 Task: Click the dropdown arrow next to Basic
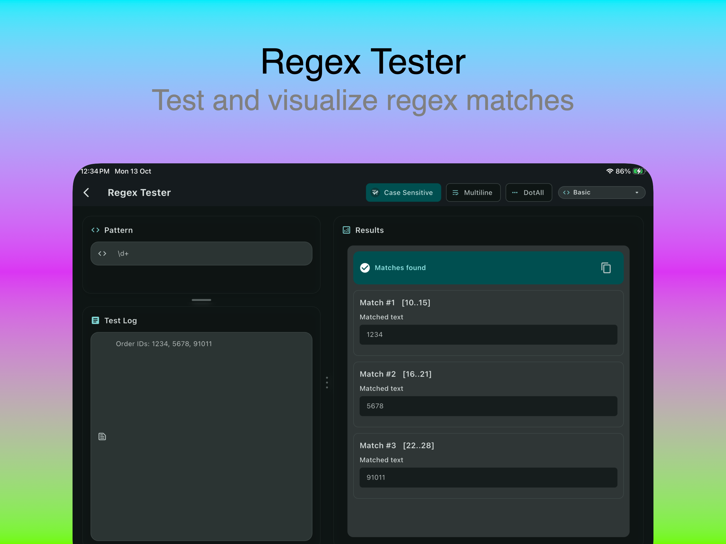(x=637, y=193)
